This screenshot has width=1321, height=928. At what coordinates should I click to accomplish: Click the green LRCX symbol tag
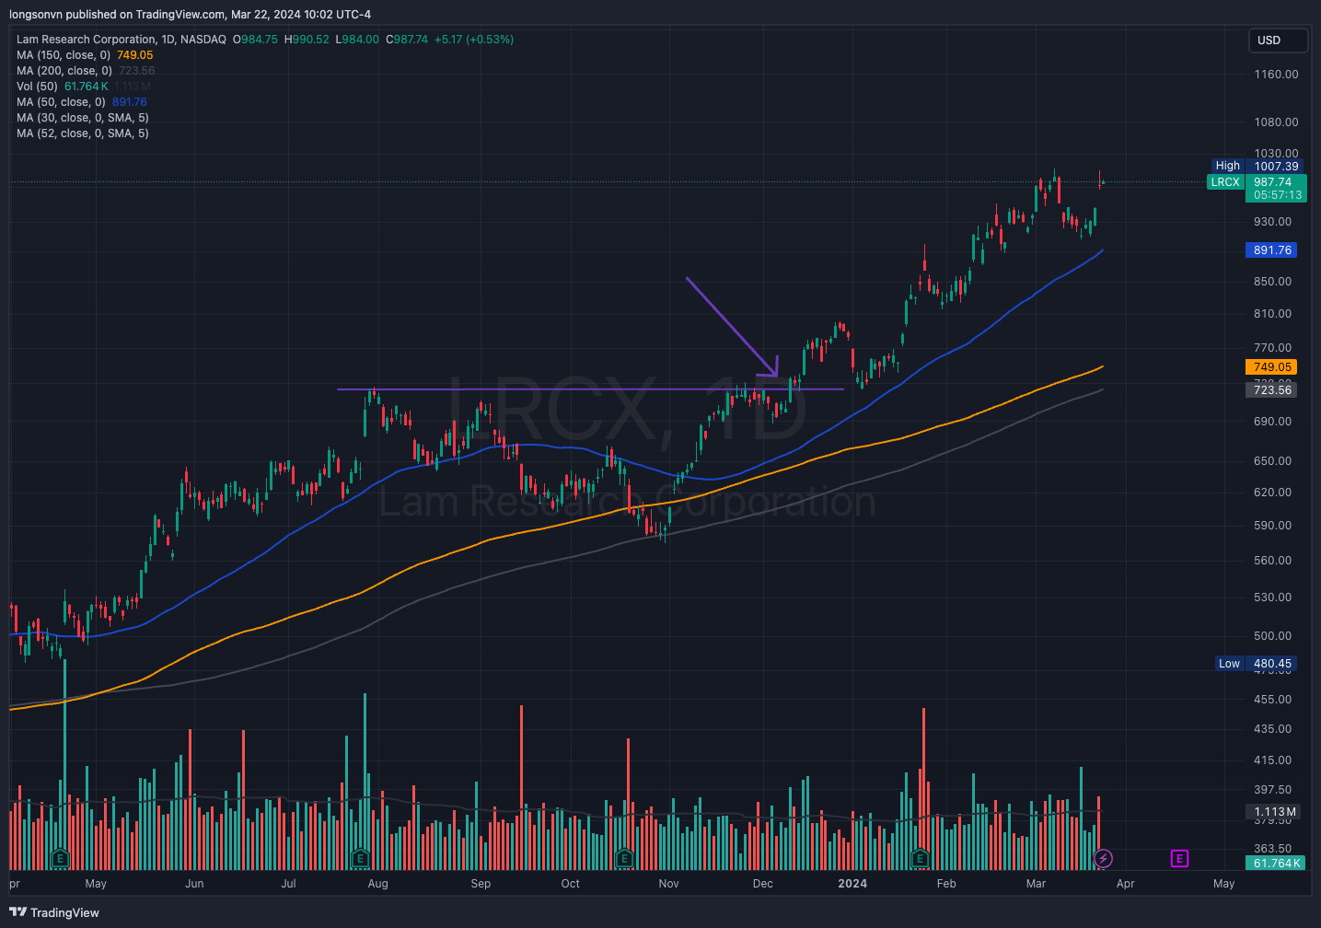click(1225, 182)
